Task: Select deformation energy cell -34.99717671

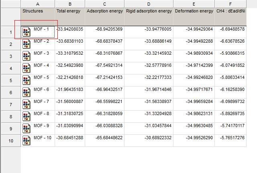Action: [x=194, y=93]
